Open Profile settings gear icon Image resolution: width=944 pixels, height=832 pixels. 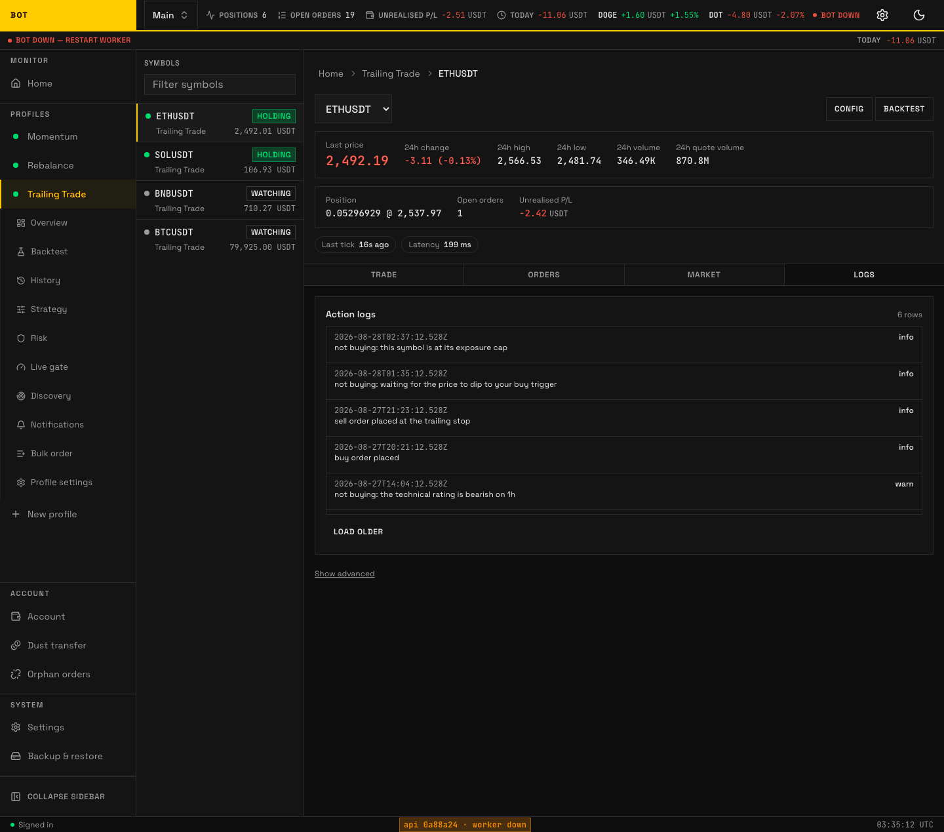[x=21, y=483]
